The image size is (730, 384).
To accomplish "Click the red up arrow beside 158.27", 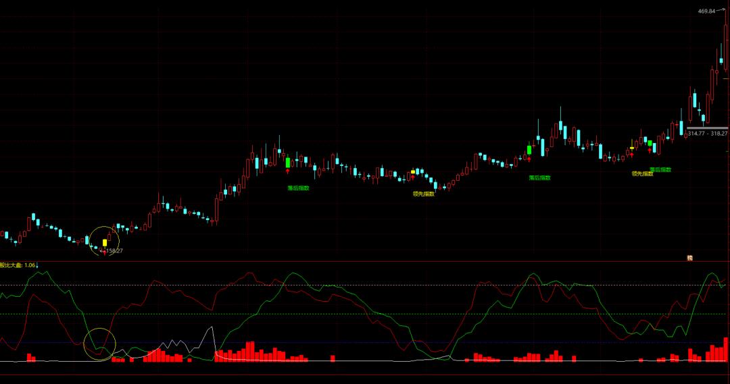I will (104, 252).
